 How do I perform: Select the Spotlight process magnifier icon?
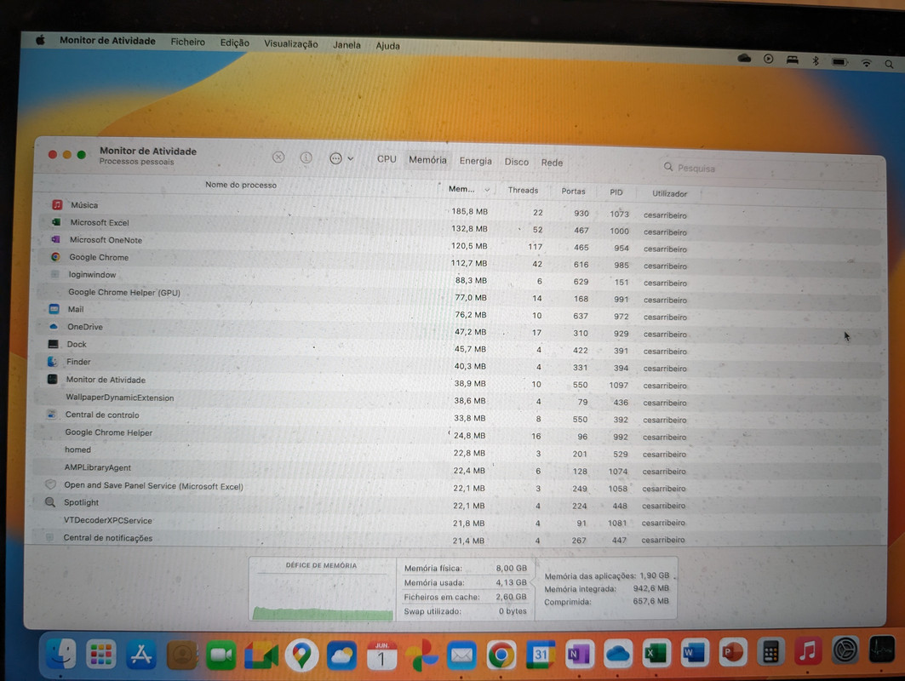[50, 501]
